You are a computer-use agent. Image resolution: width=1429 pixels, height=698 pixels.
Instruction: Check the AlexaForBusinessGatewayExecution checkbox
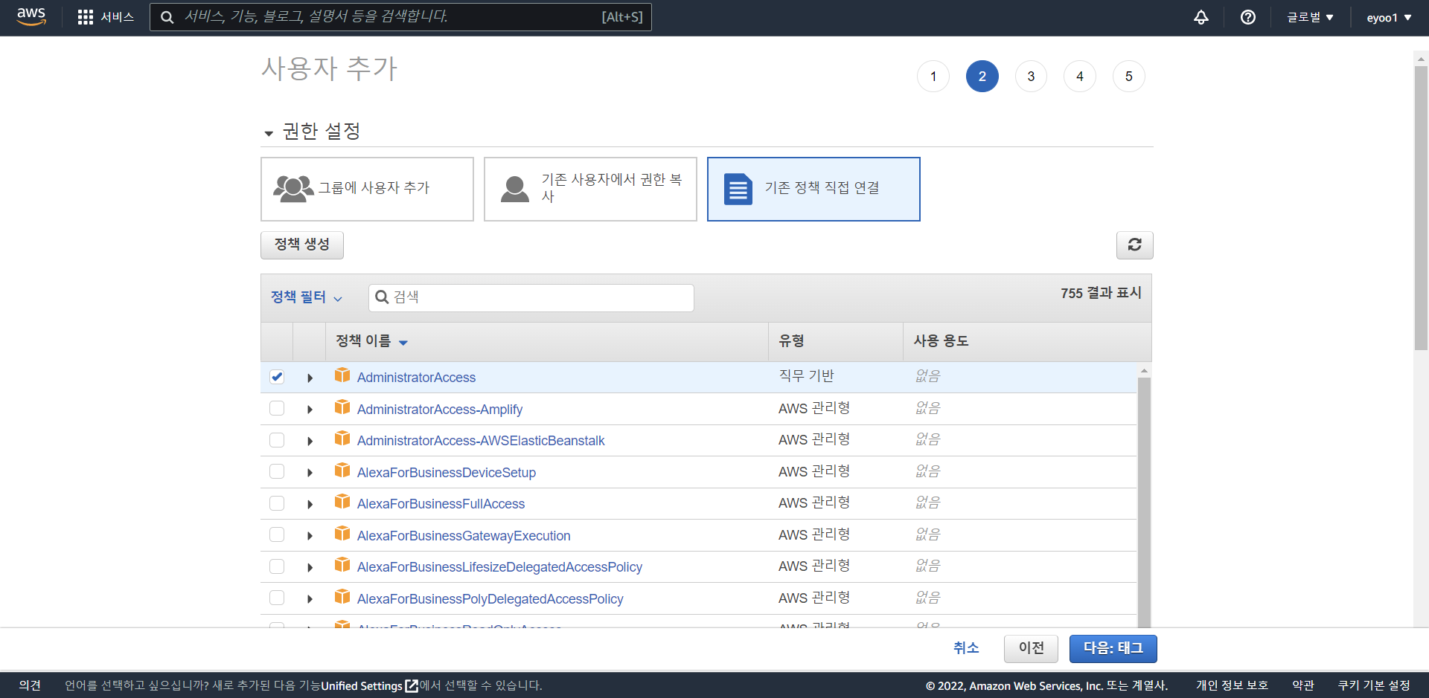coord(277,534)
